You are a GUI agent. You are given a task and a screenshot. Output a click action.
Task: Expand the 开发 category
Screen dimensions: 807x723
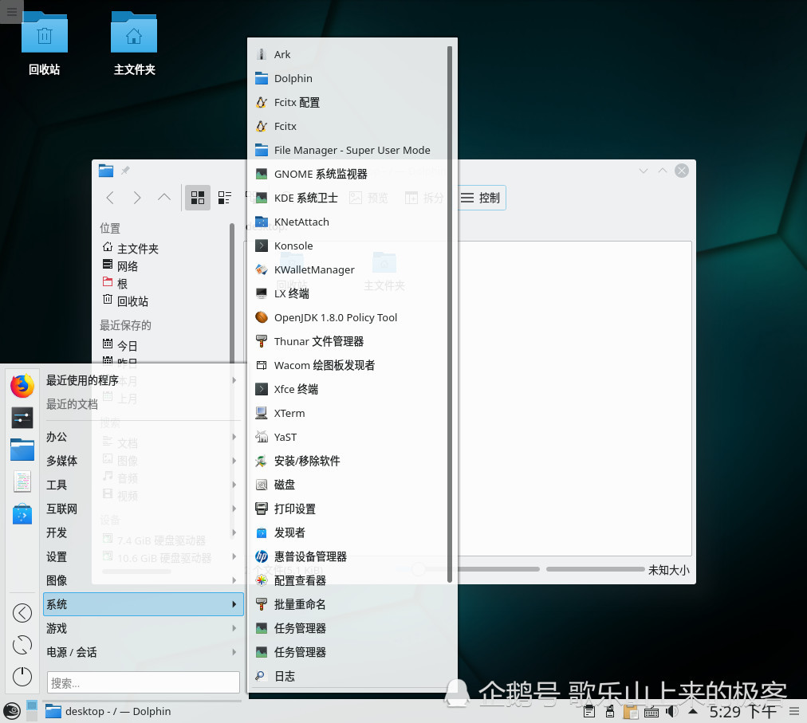pos(142,532)
